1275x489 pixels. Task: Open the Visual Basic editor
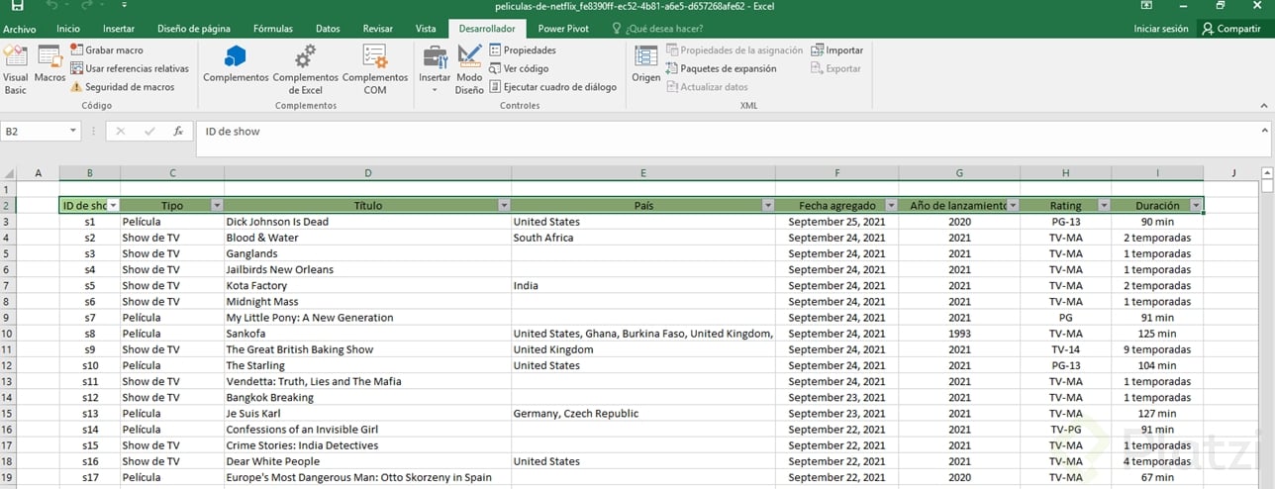[16, 69]
